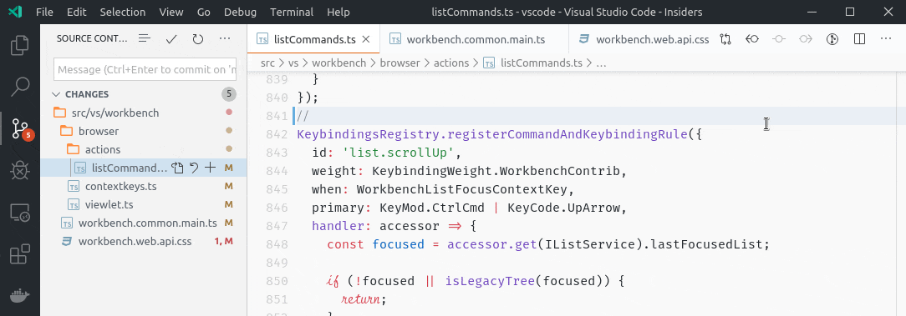The image size is (906, 316).
Task: Click WorkbenchListFocusContextKey on line 845
Action: point(461,189)
